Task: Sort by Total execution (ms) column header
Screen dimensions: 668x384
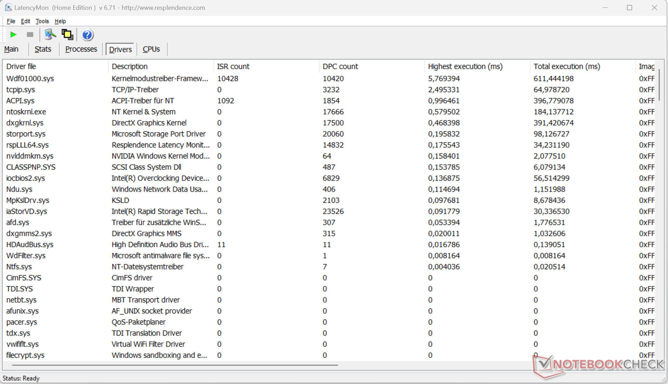Action: point(583,66)
